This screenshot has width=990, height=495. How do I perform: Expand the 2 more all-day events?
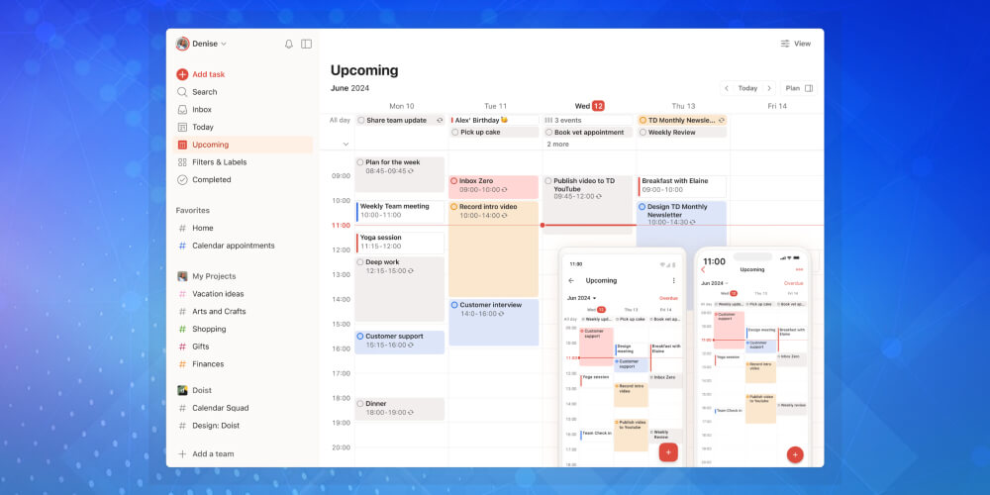pyautogui.click(x=557, y=145)
